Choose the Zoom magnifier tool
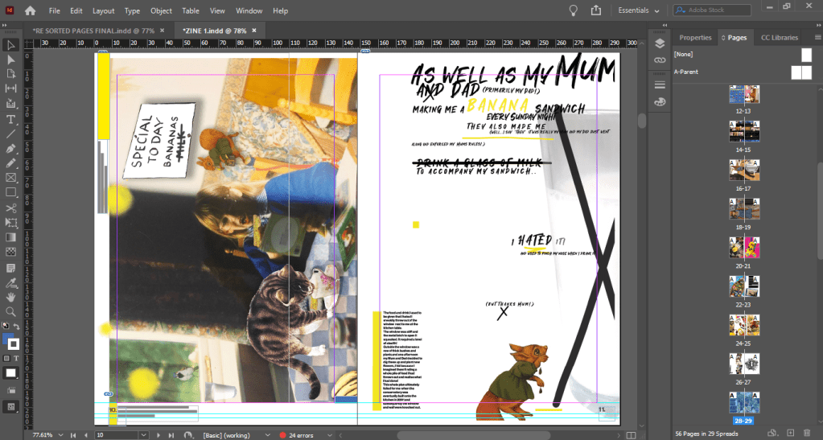 11,311
